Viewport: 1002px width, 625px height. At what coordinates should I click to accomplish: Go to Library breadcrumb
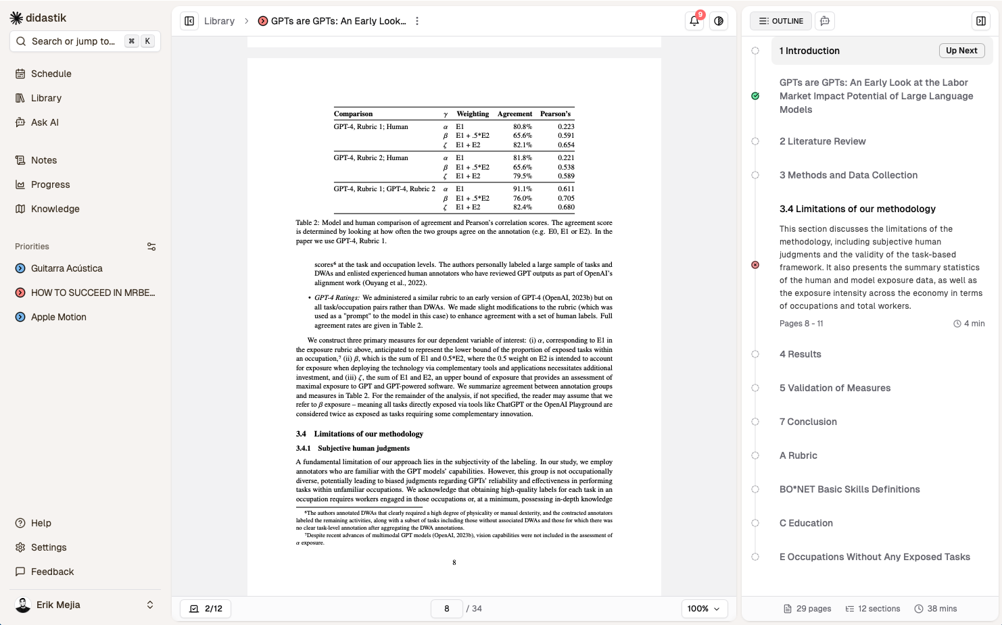click(219, 21)
